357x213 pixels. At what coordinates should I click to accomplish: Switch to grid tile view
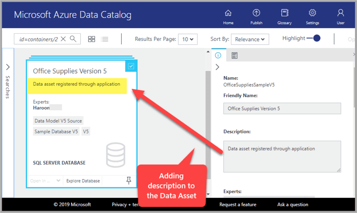tap(92, 39)
